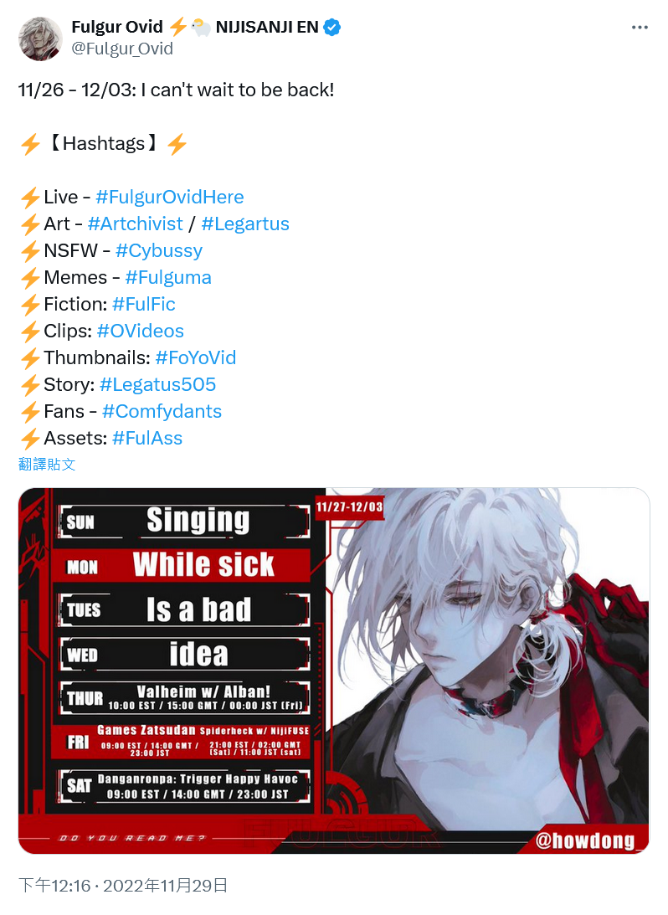Open the weekly schedule image
The width and height of the screenshot is (668, 915).
pos(334,671)
